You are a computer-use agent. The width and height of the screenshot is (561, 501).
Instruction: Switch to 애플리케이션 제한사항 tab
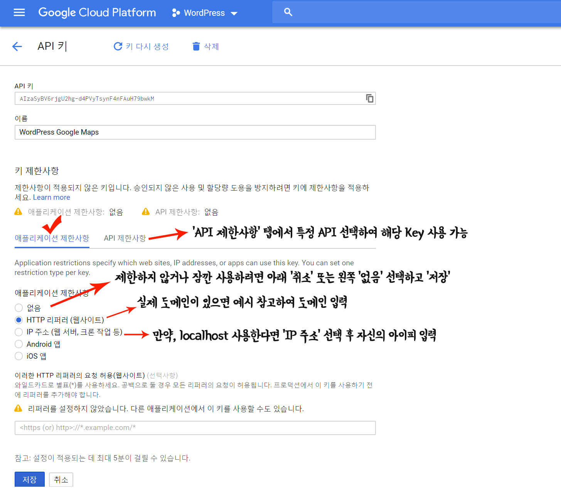(x=52, y=238)
